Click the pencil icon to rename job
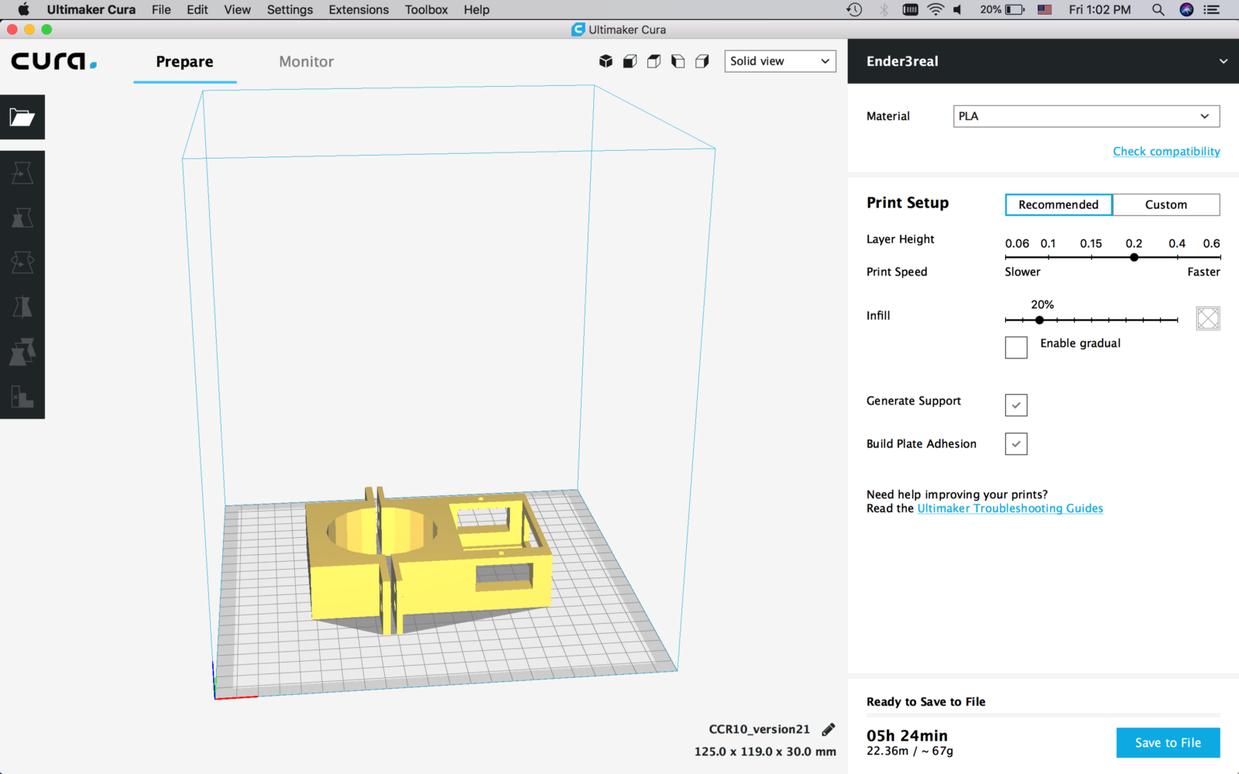Viewport: 1239px width, 774px height. (x=828, y=729)
